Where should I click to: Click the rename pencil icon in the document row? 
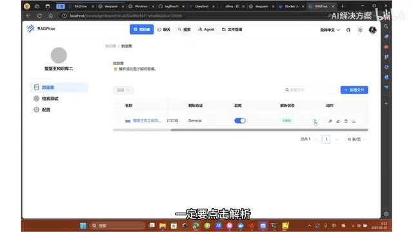point(338,121)
